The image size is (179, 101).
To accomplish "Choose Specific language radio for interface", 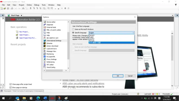I will 73,33.
